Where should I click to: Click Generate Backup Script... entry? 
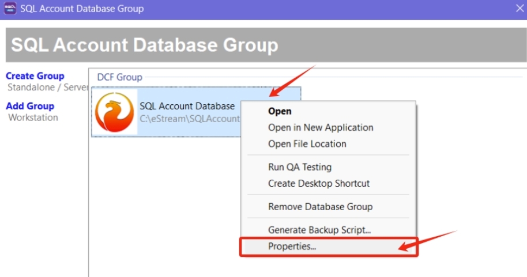pyautogui.click(x=319, y=230)
